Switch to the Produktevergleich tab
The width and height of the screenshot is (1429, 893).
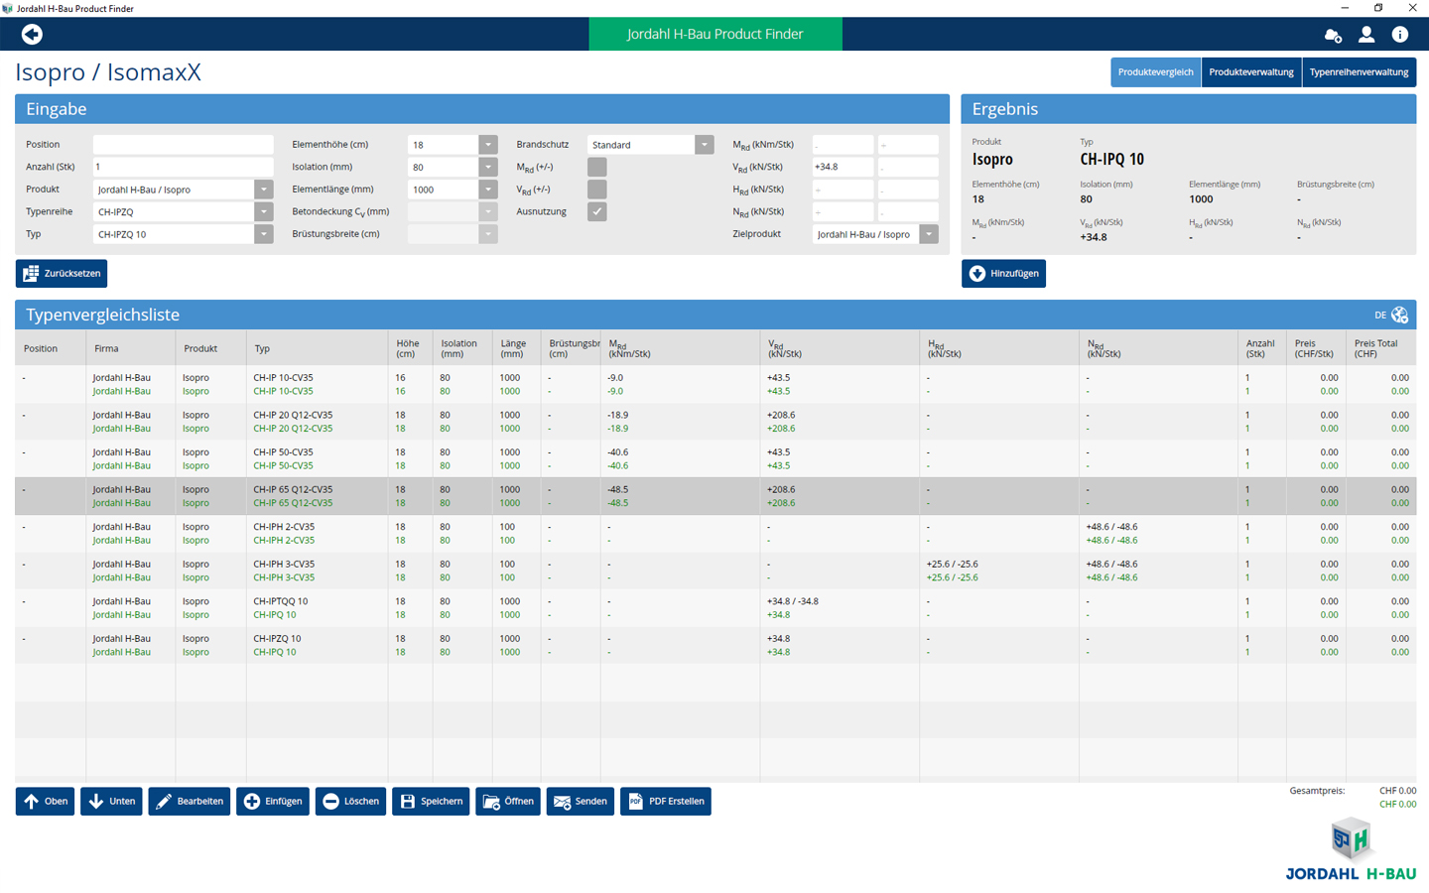click(1155, 72)
